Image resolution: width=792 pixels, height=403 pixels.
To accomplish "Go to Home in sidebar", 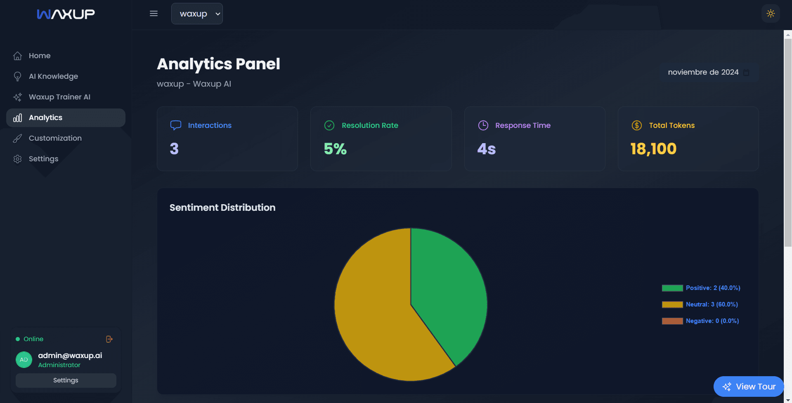I will pyautogui.click(x=40, y=56).
